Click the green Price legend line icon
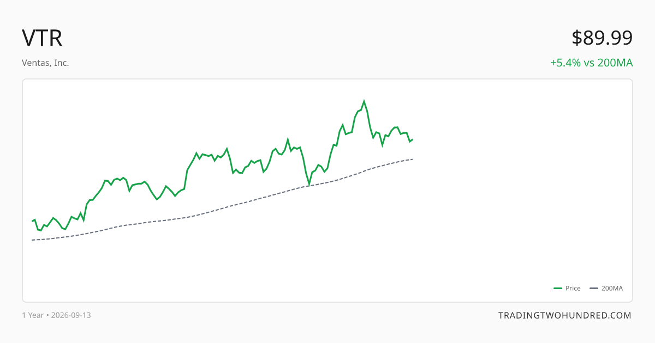 558,289
